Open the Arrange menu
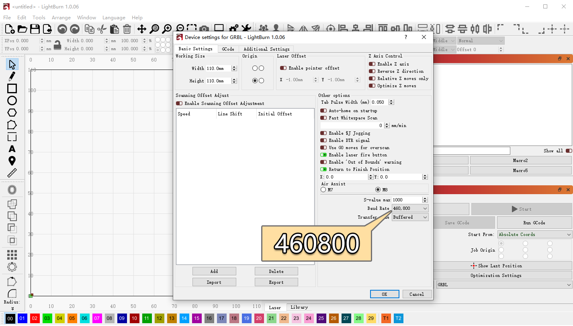 tap(61, 18)
